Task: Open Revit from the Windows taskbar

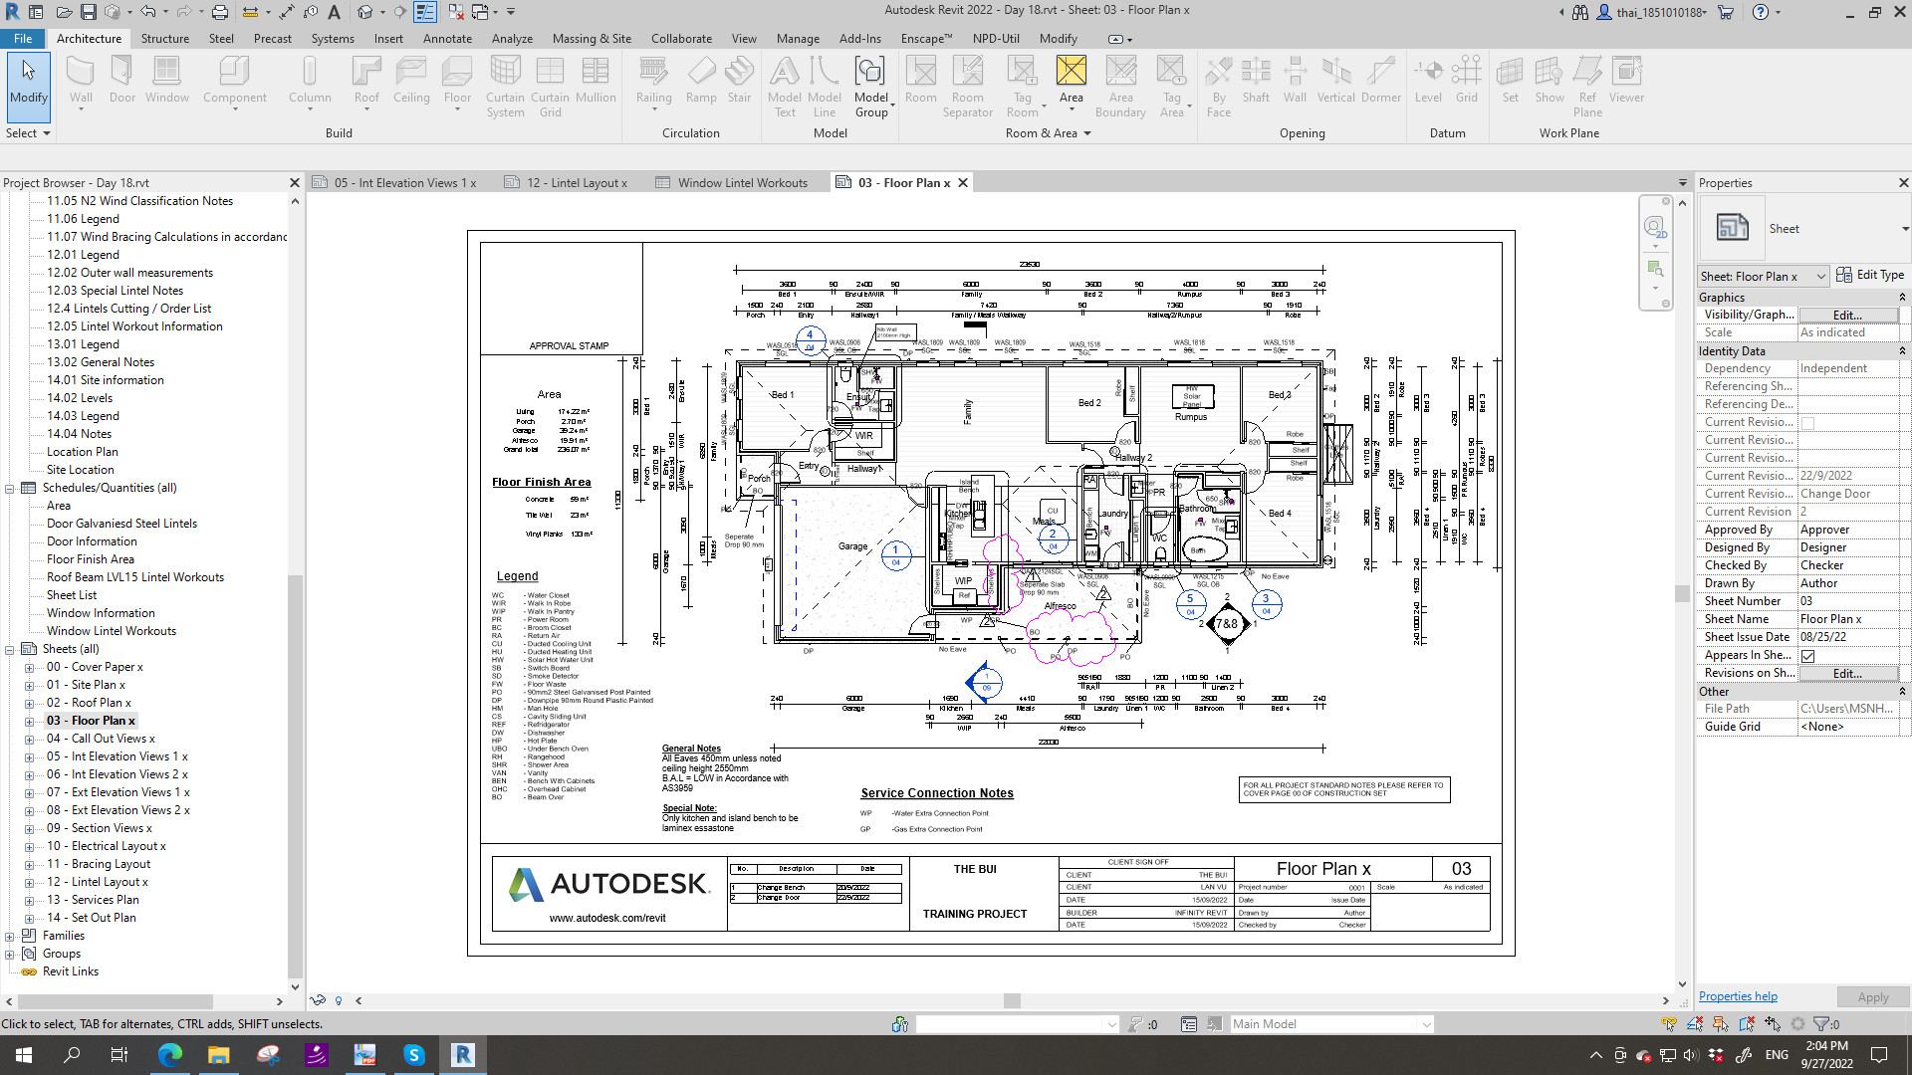Action: pos(463,1054)
